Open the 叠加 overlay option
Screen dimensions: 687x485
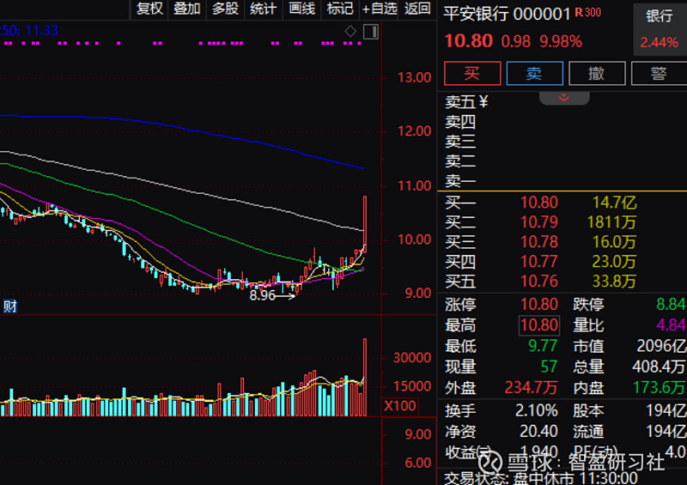click(187, 9)
